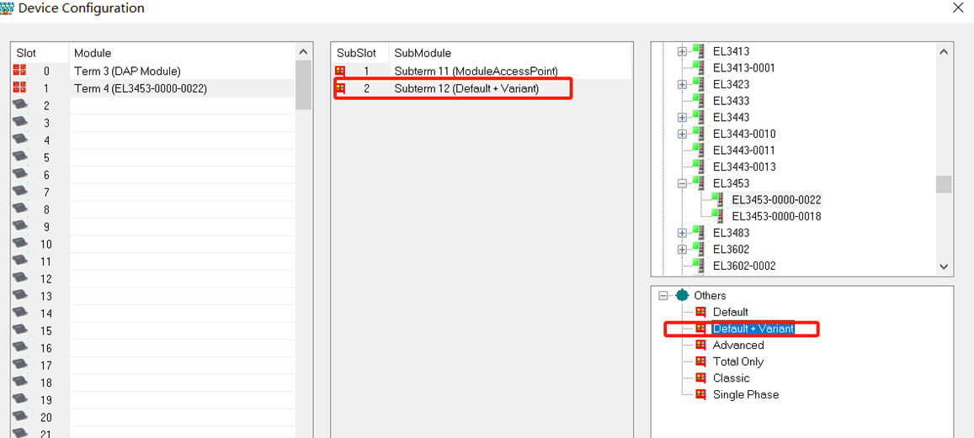The image size is (974, 438).
Task: Click the EL3413-0001 terminal icon
Action: [x=698, y=67]
